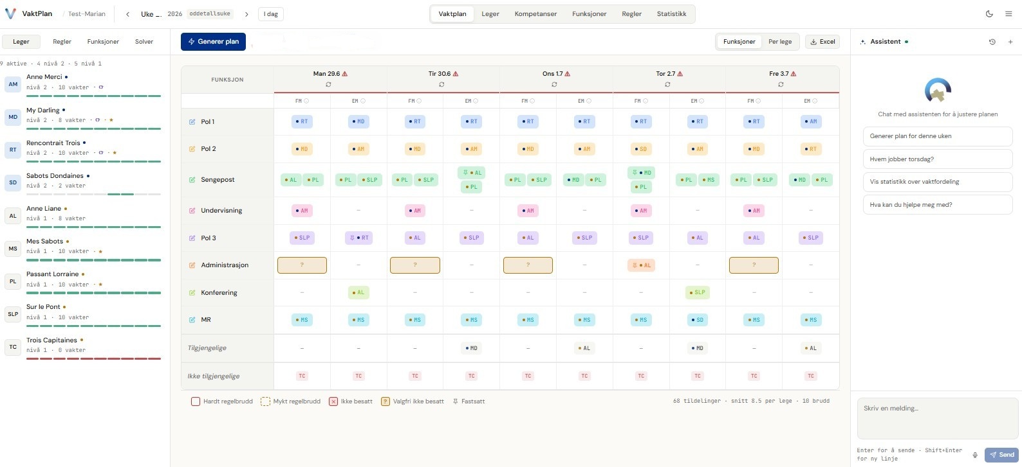The image size is (1022, 467).
Task: Click info circle next to Friday EM
Action: [x=815, y=101]
